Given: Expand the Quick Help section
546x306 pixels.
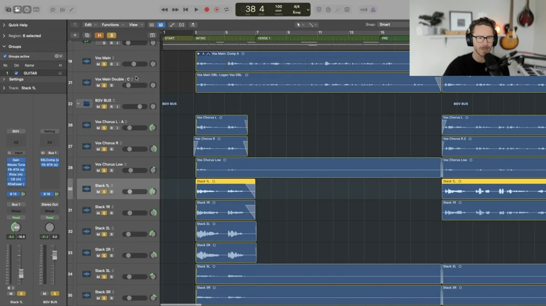Looking at the screenshot, I should [4, 25].
